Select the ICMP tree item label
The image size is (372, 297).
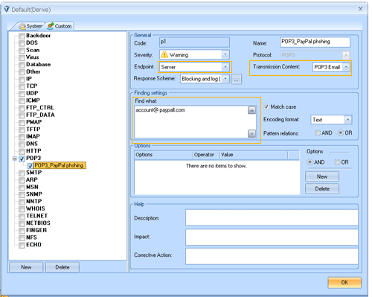[x=33, y=100]
